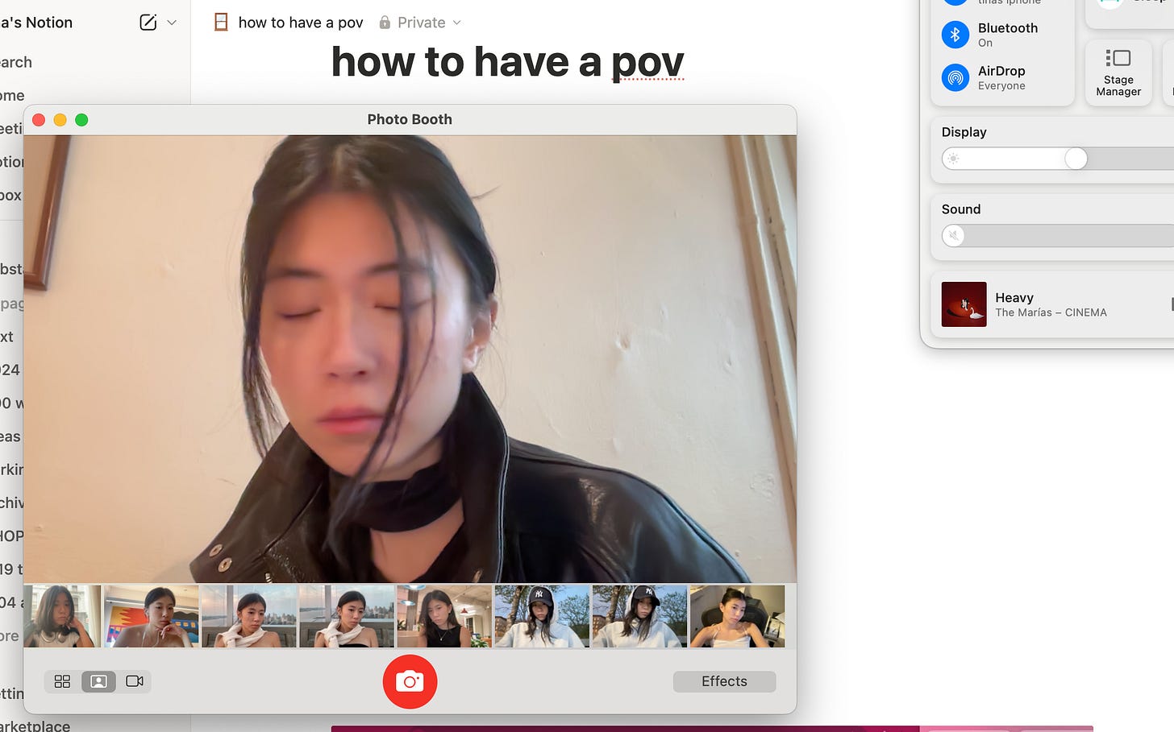
Task: Open third thumbnail with white scarf by window
Action: click(x=249, y=616)
